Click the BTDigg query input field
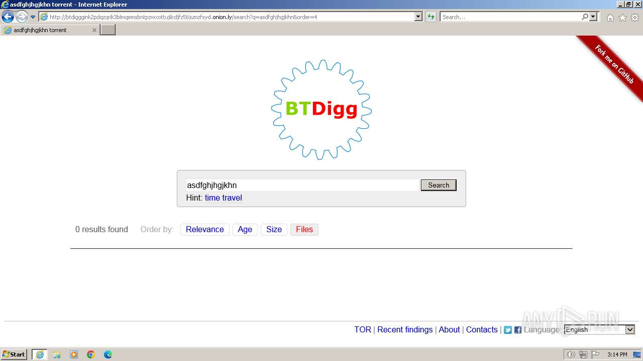Screen dimensions: 643x361 point(302,185)
